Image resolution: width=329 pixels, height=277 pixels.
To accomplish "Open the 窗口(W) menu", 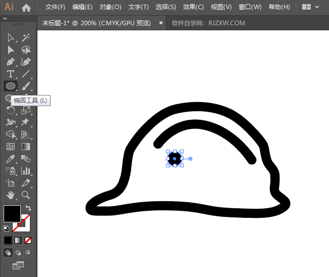I will tap(250, 7).
